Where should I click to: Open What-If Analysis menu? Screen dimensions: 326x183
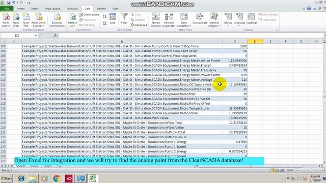(214, 20)
